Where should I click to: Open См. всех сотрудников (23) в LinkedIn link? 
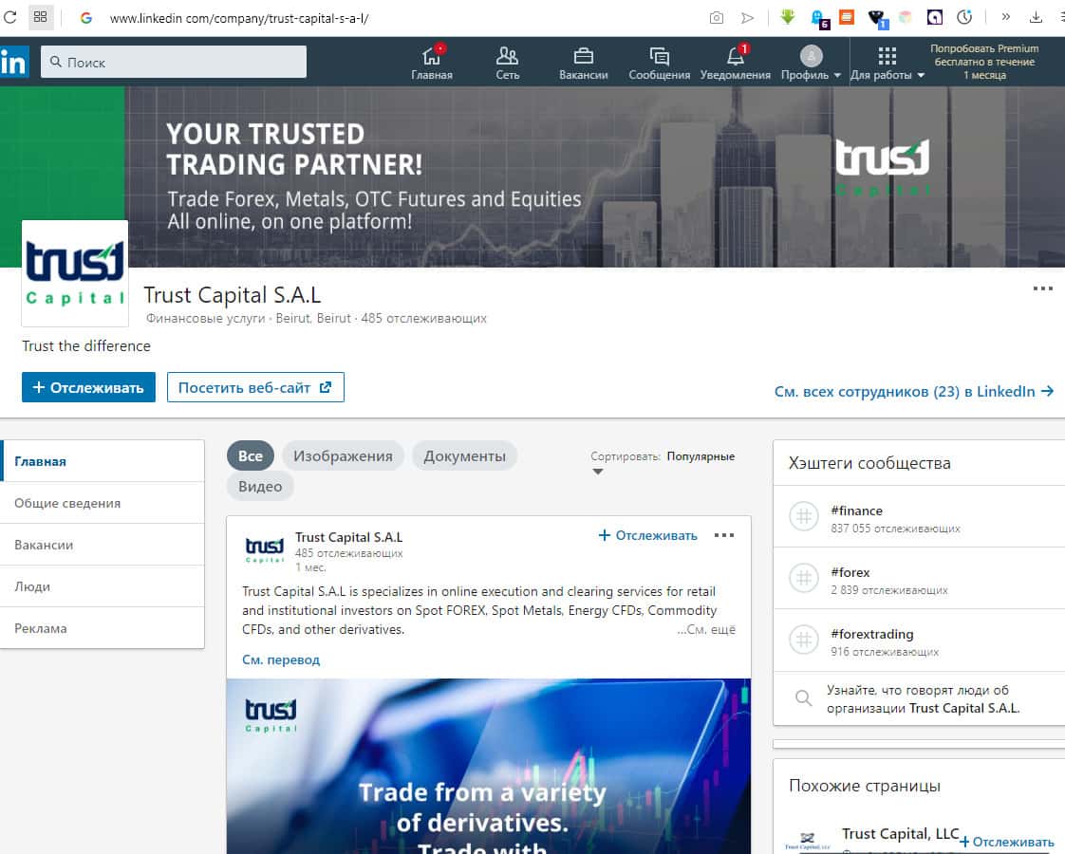(914, 391)
